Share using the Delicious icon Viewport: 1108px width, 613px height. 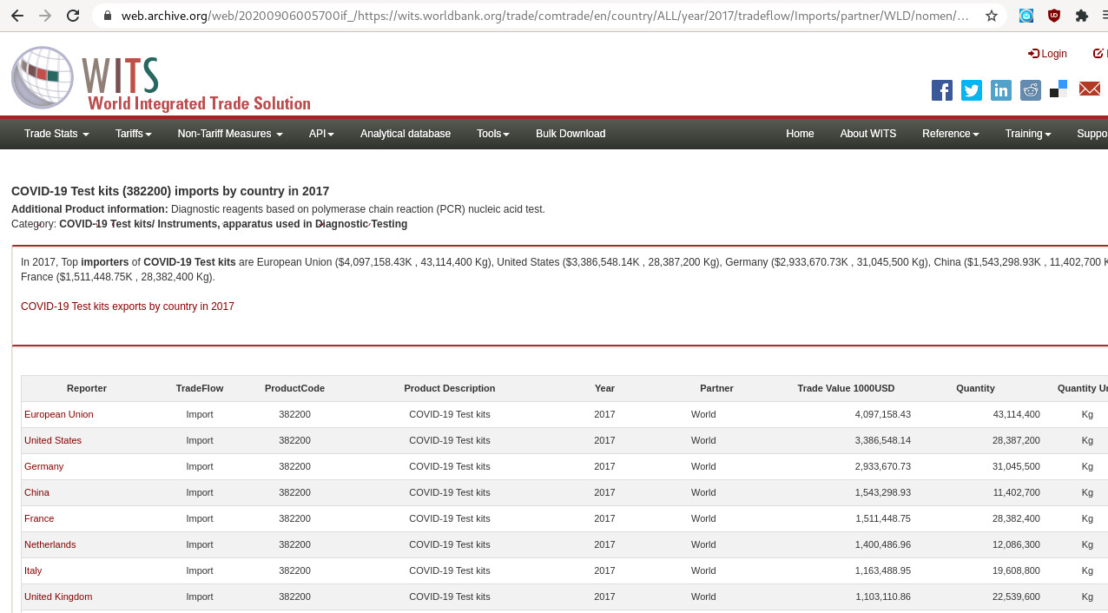pos(1059,89)
